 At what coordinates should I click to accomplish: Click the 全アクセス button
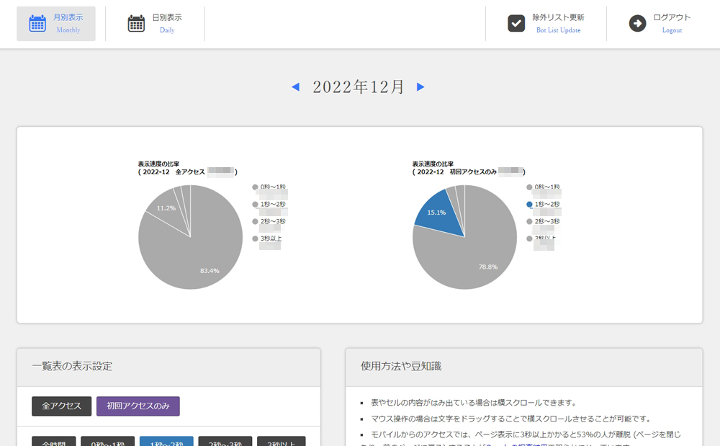tap(61, 406)
